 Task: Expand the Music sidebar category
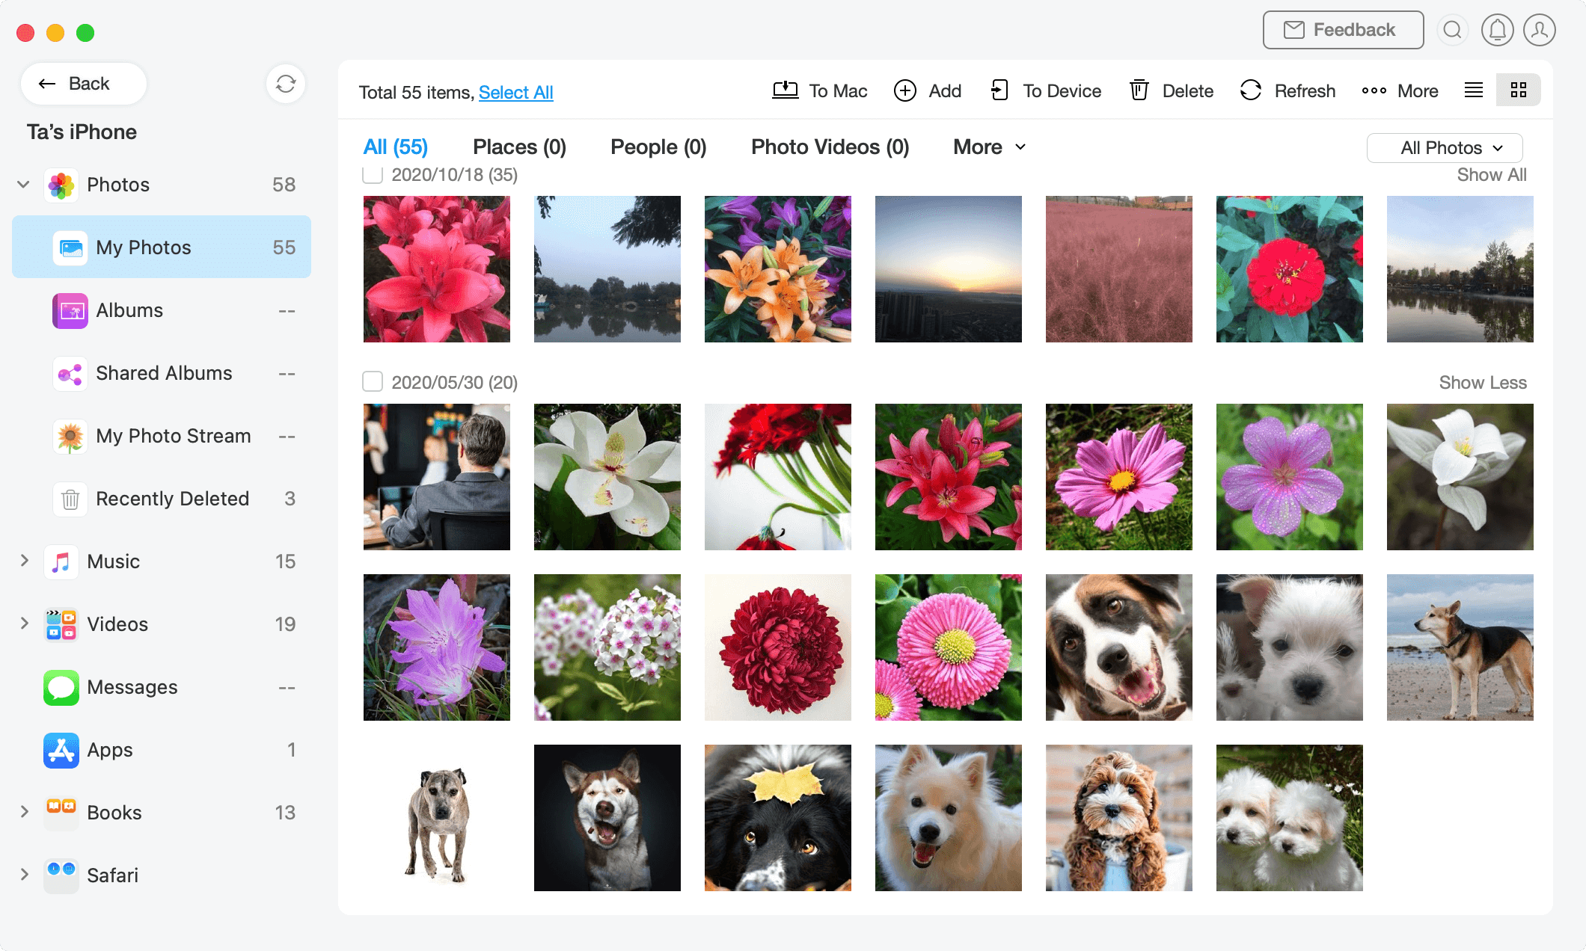[24, 561]
